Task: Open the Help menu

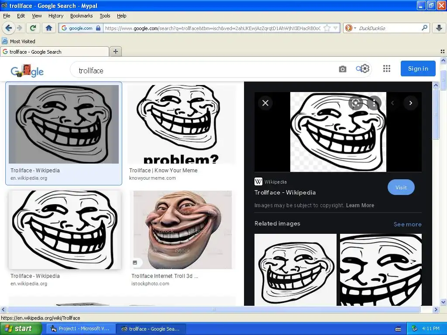Action: [x=121, y=16]
